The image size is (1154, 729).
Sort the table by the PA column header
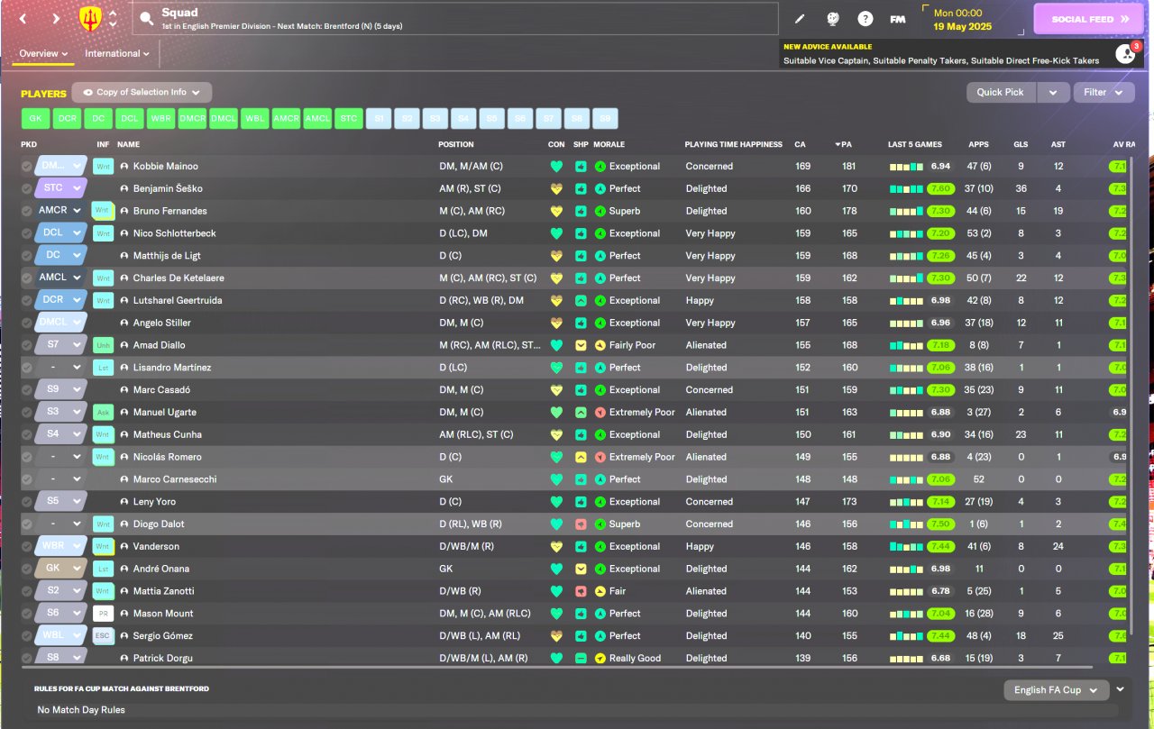tap(844, 144)
